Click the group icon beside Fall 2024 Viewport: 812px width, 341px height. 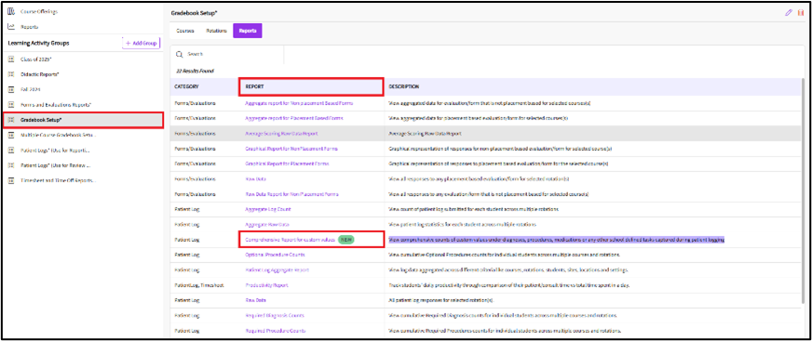11,89
